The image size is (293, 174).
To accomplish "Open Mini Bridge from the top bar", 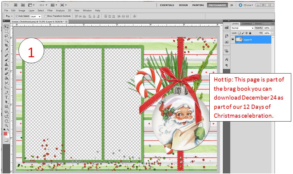I will (x=23, y=5).
